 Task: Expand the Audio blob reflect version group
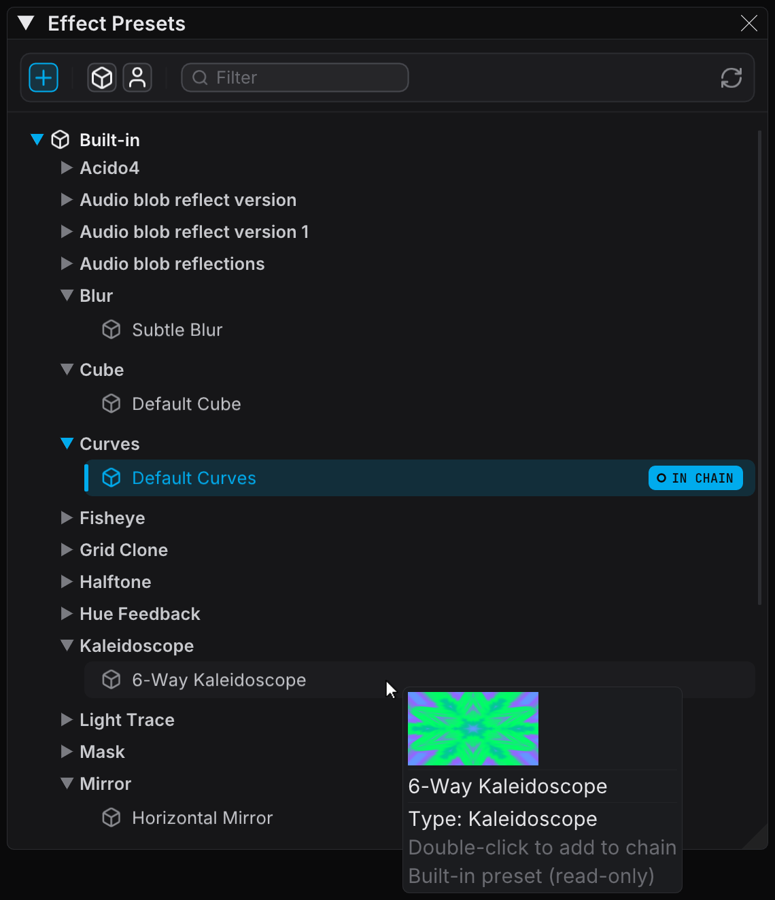coord(67,199)
